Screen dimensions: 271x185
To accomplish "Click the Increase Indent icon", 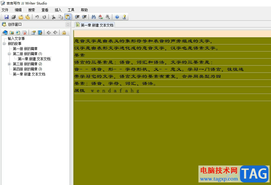I will click(77, 17).
